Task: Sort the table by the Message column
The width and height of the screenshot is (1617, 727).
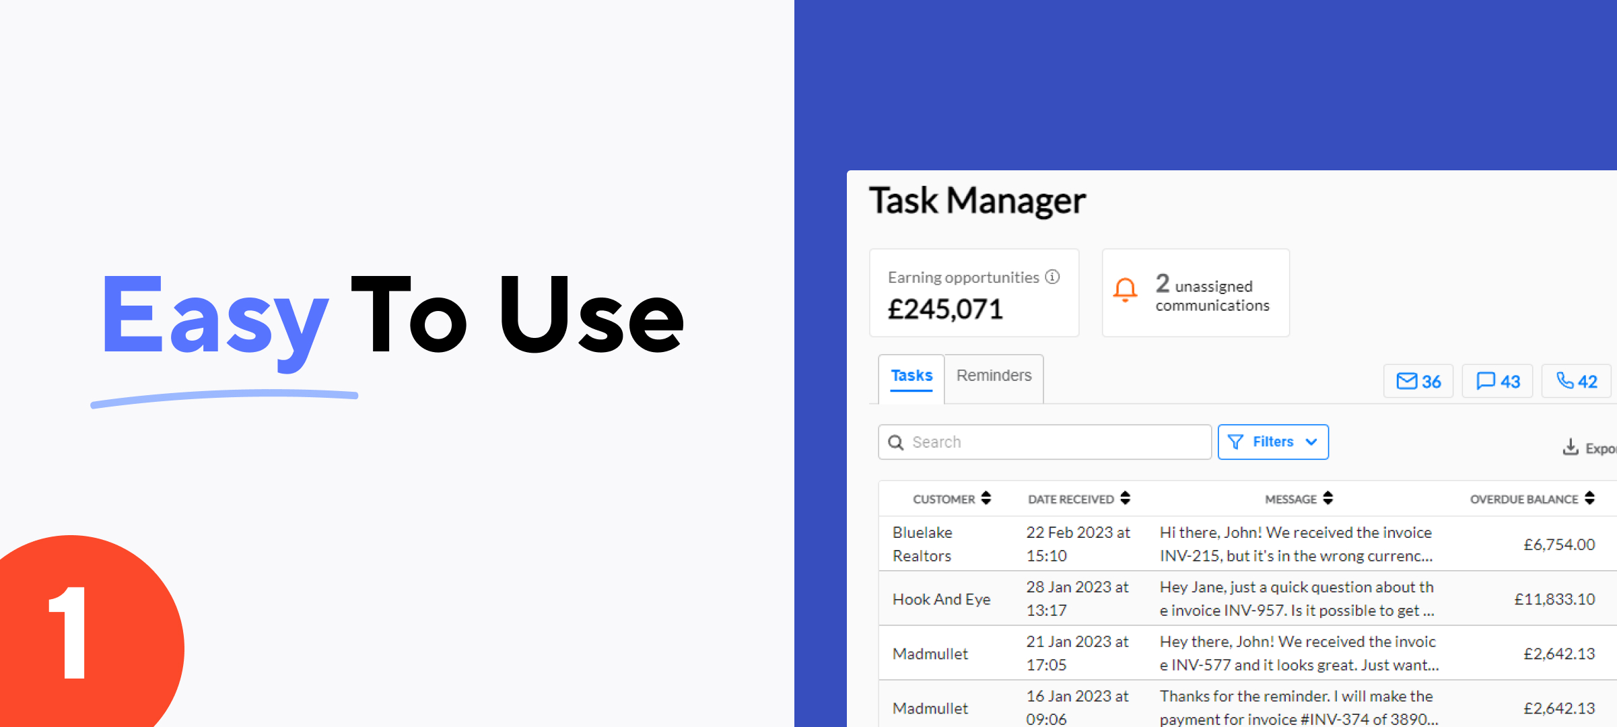Action: pyautogui.click(x=1328, y=498)
